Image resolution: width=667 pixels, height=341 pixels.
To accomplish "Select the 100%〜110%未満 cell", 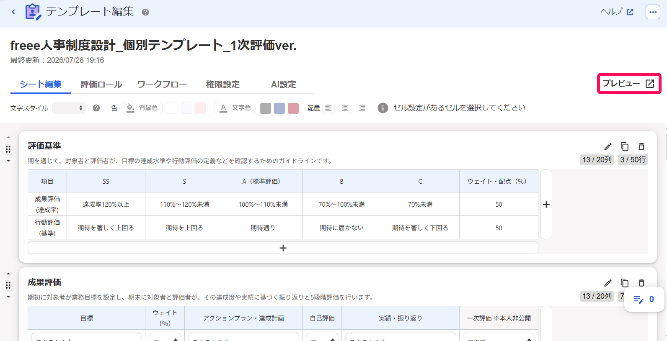I will (x=263, y=204).
